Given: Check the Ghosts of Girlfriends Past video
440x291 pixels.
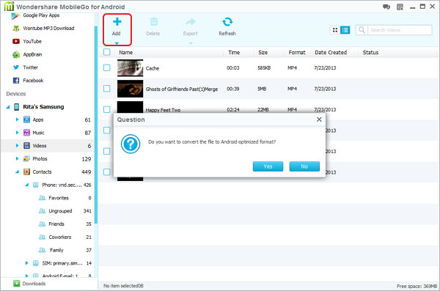Looking at the screenshot, I should (x=106, y=89).
